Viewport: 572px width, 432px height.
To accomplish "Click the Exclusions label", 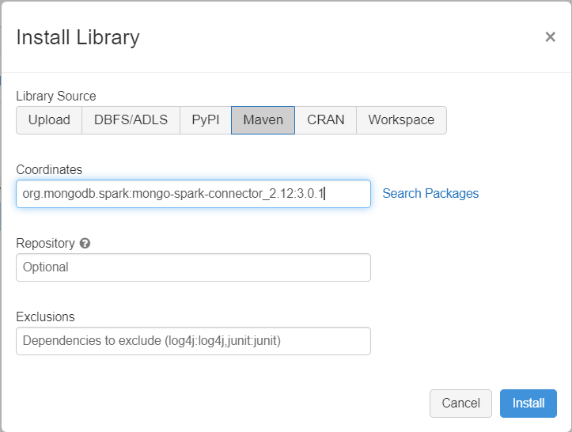I will (x=46, y=316).
